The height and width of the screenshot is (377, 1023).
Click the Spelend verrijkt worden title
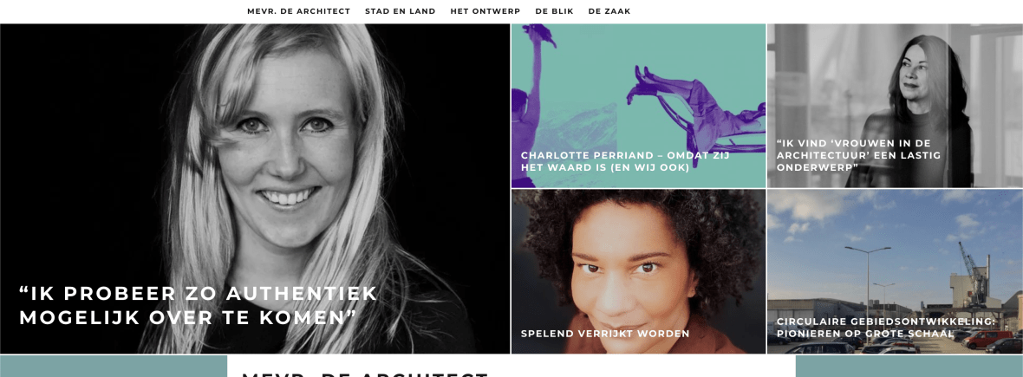point(605,334)
